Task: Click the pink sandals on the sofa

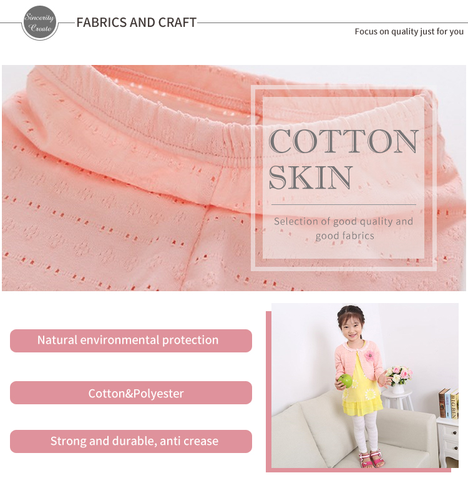Action: (372, 459)
